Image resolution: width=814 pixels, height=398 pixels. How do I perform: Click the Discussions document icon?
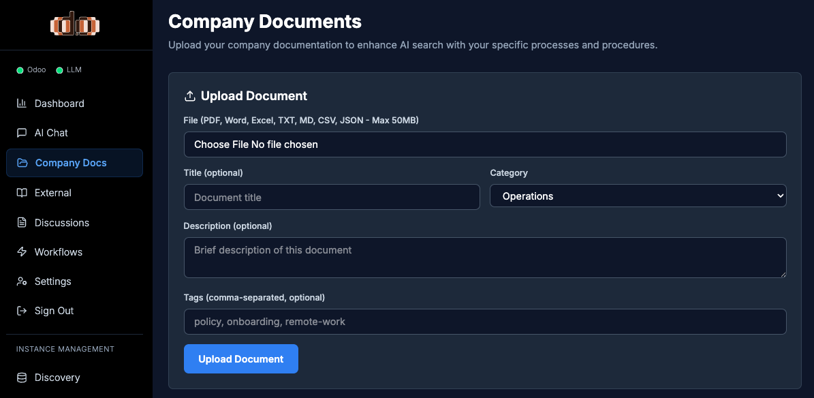coord(22,223)
